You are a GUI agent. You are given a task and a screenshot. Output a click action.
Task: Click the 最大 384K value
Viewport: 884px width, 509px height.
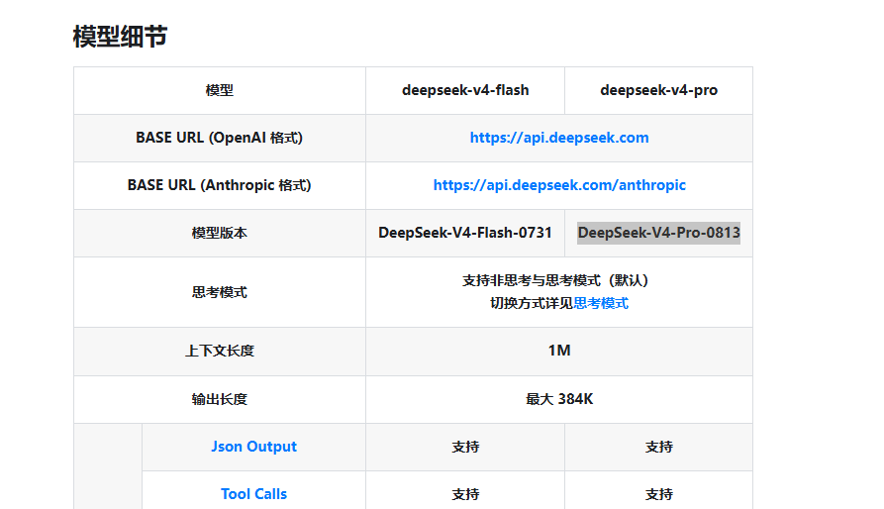pos(559,399)
